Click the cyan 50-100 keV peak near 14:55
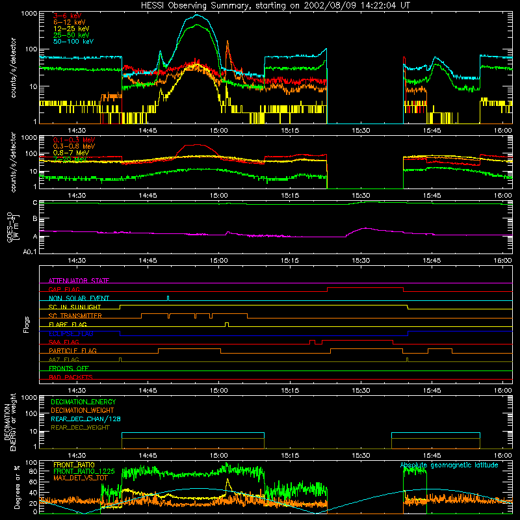This screenshot has width=520, height=520. tap(197, 15)
